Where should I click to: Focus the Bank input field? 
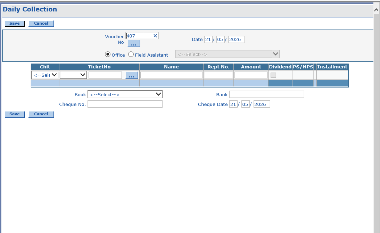coord(266,94)
